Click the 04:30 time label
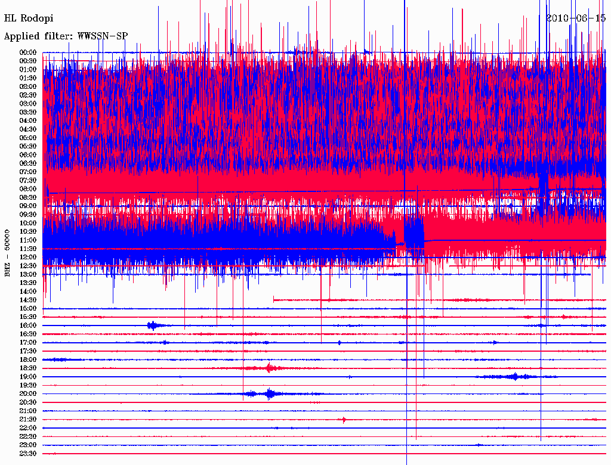The image size is (611, 465). pos(28,129)
